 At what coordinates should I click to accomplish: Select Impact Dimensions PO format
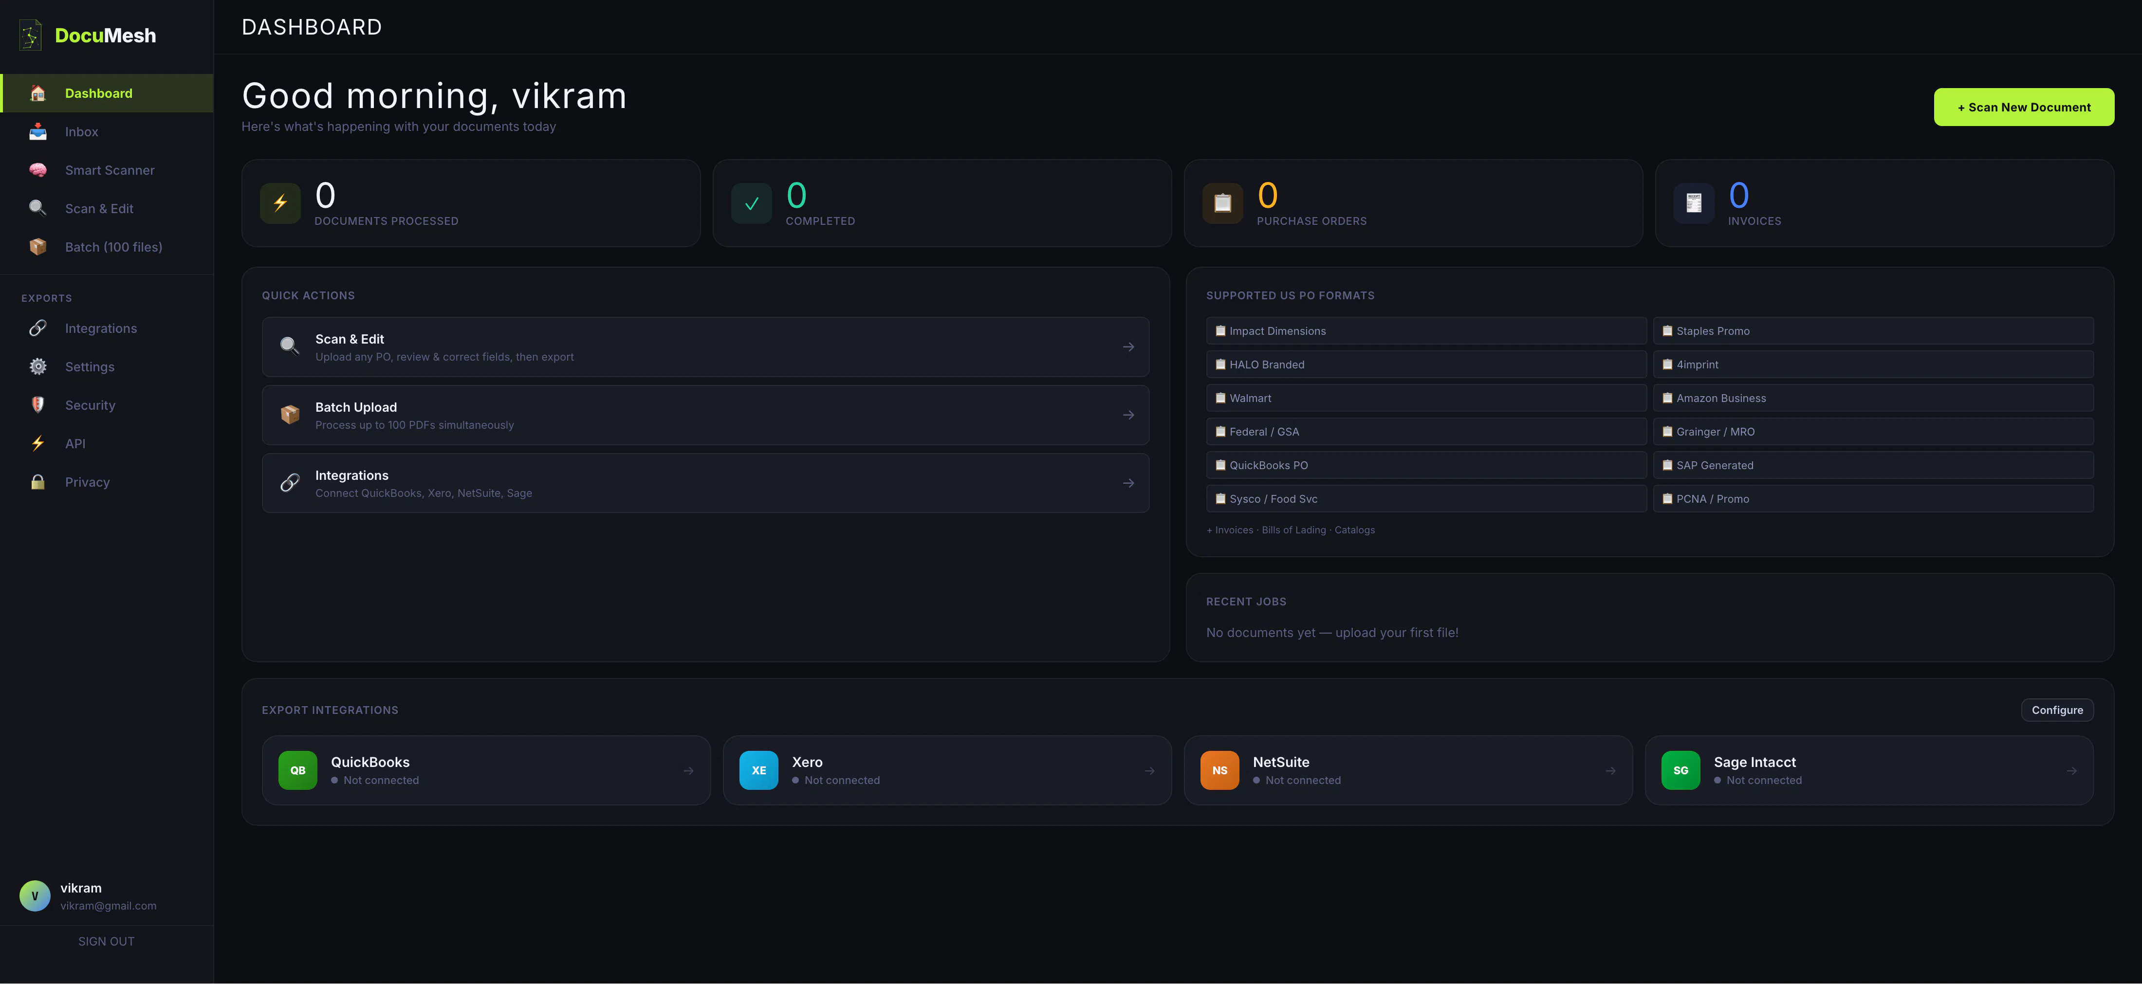coord(1426,331)
